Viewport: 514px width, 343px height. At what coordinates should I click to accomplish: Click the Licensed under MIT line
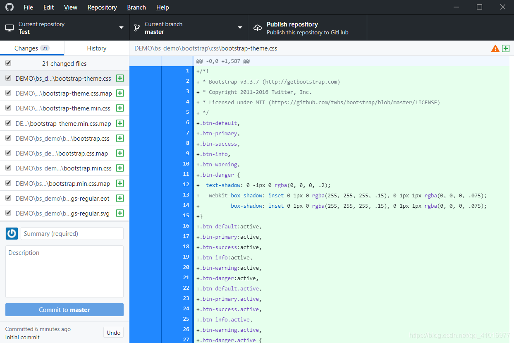click(x=318, y=102)
